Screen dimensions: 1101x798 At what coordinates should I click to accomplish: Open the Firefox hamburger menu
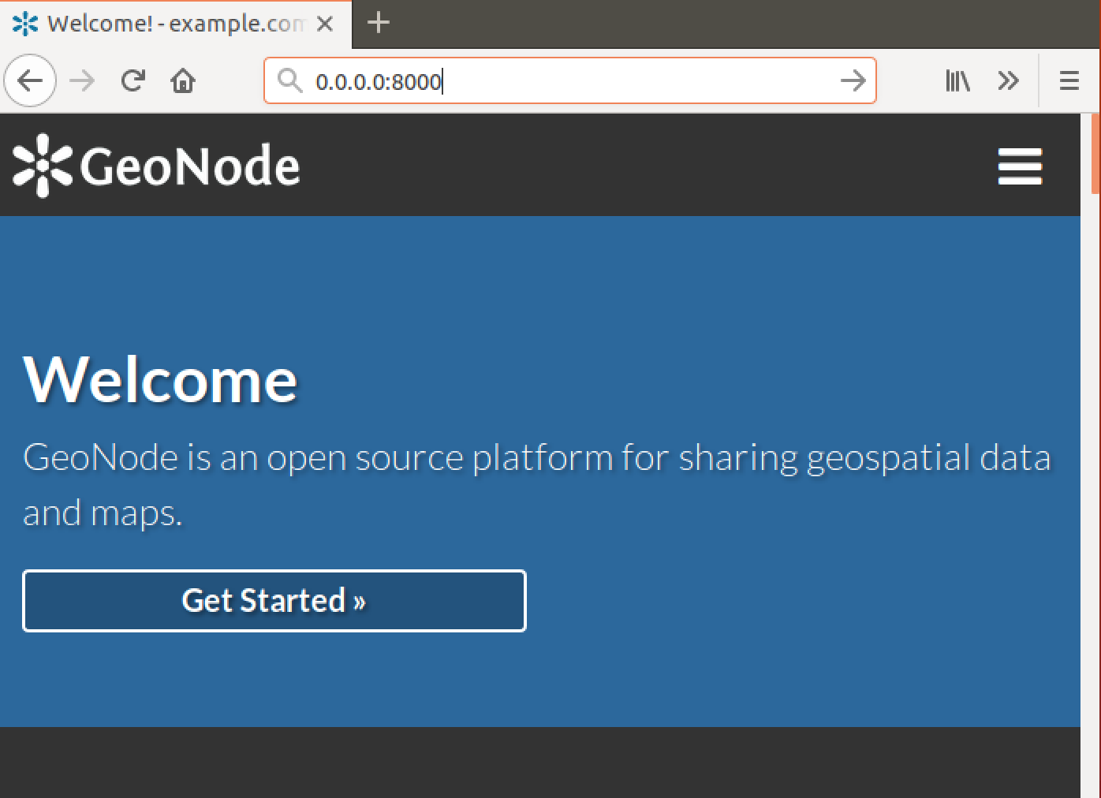coord(1069,80)
